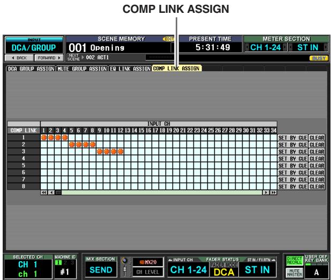This screenshot has width=331, height=280.
Task: Unassign channel 12 from comp link 3
Action: point(121,152)
